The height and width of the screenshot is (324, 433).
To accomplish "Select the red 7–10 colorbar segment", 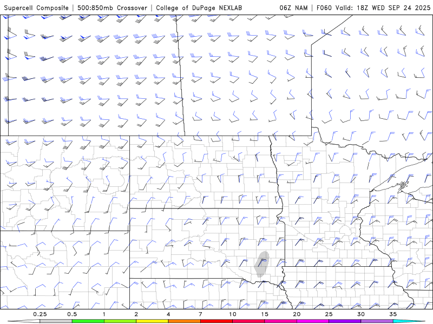I will coord(216,321).
